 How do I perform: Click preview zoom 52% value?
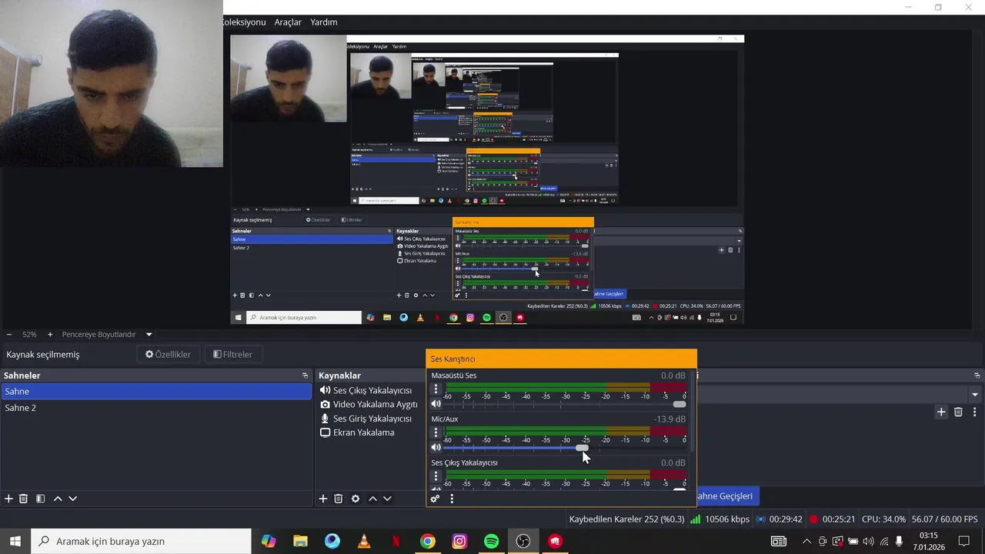pyautogui.click(x=29, y=335)
